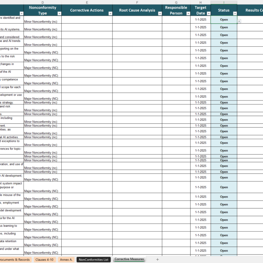Select Major Nonconformity cell for 'le misuse of the' row
263x263 pixels.
[x=43, y=197]
